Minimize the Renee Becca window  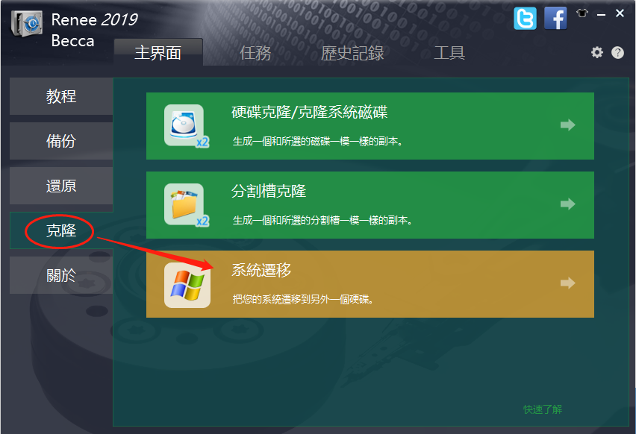tap(601, 13)
